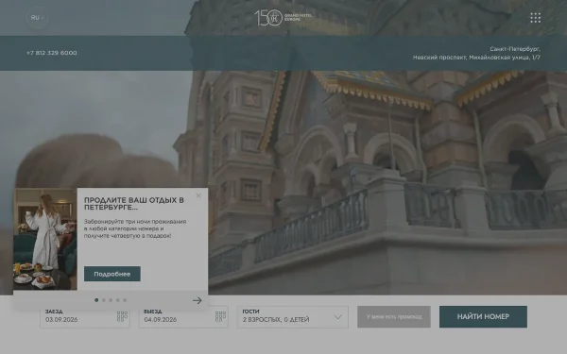Select the fifth carousel dot
The width and height of the screenshot is (567, 354).
click(x=125, y=300)
